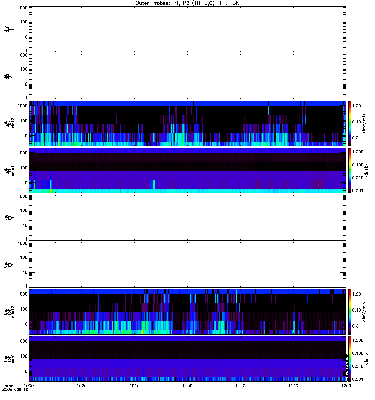Click the "thb fff 2" y-axis title
Screen dimensions: 375x400
pos(9,77)
